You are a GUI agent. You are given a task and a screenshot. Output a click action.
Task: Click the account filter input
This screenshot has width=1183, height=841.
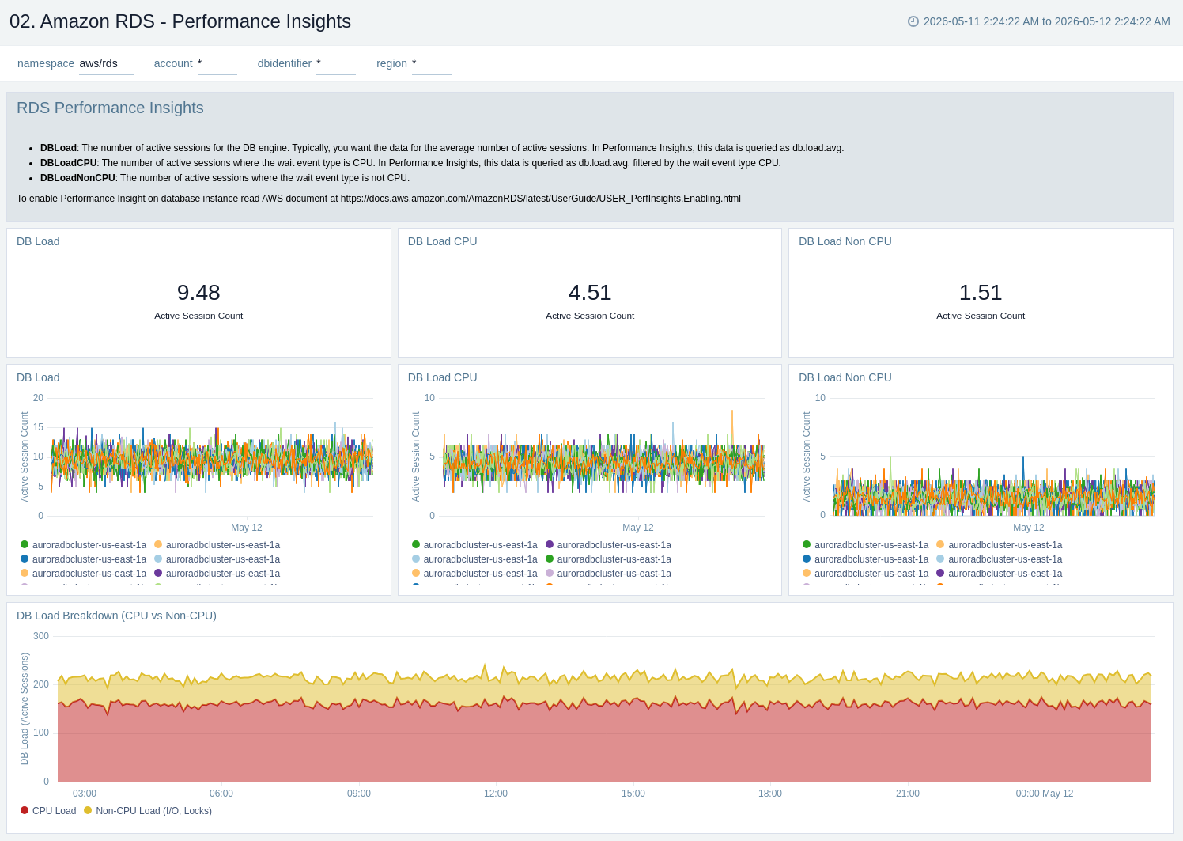pyautogui.click(x=217, y=63)
